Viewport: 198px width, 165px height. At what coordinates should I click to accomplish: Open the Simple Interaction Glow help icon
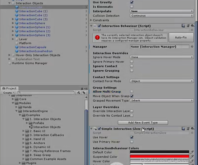(x=183, y=129)
